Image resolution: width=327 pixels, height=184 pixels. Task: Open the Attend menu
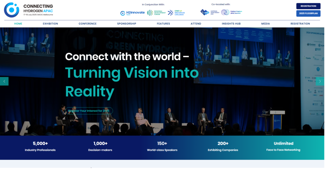pos(196,24)
